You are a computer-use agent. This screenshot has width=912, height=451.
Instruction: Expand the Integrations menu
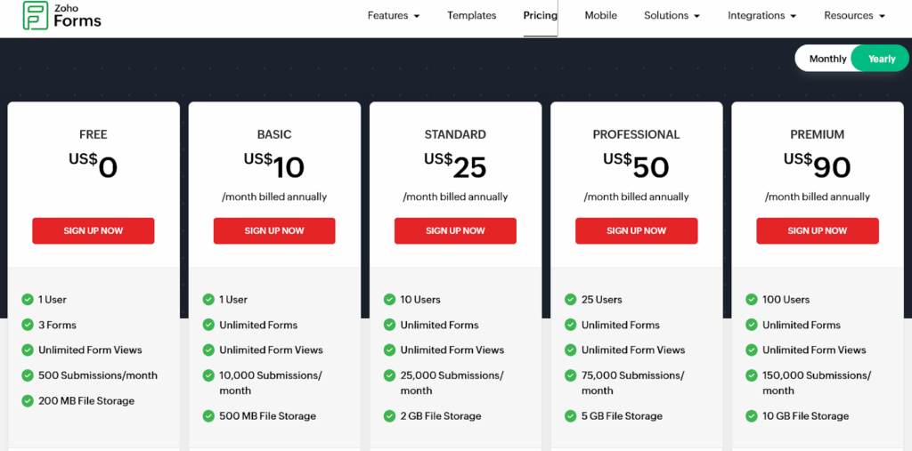pos(761,16)
